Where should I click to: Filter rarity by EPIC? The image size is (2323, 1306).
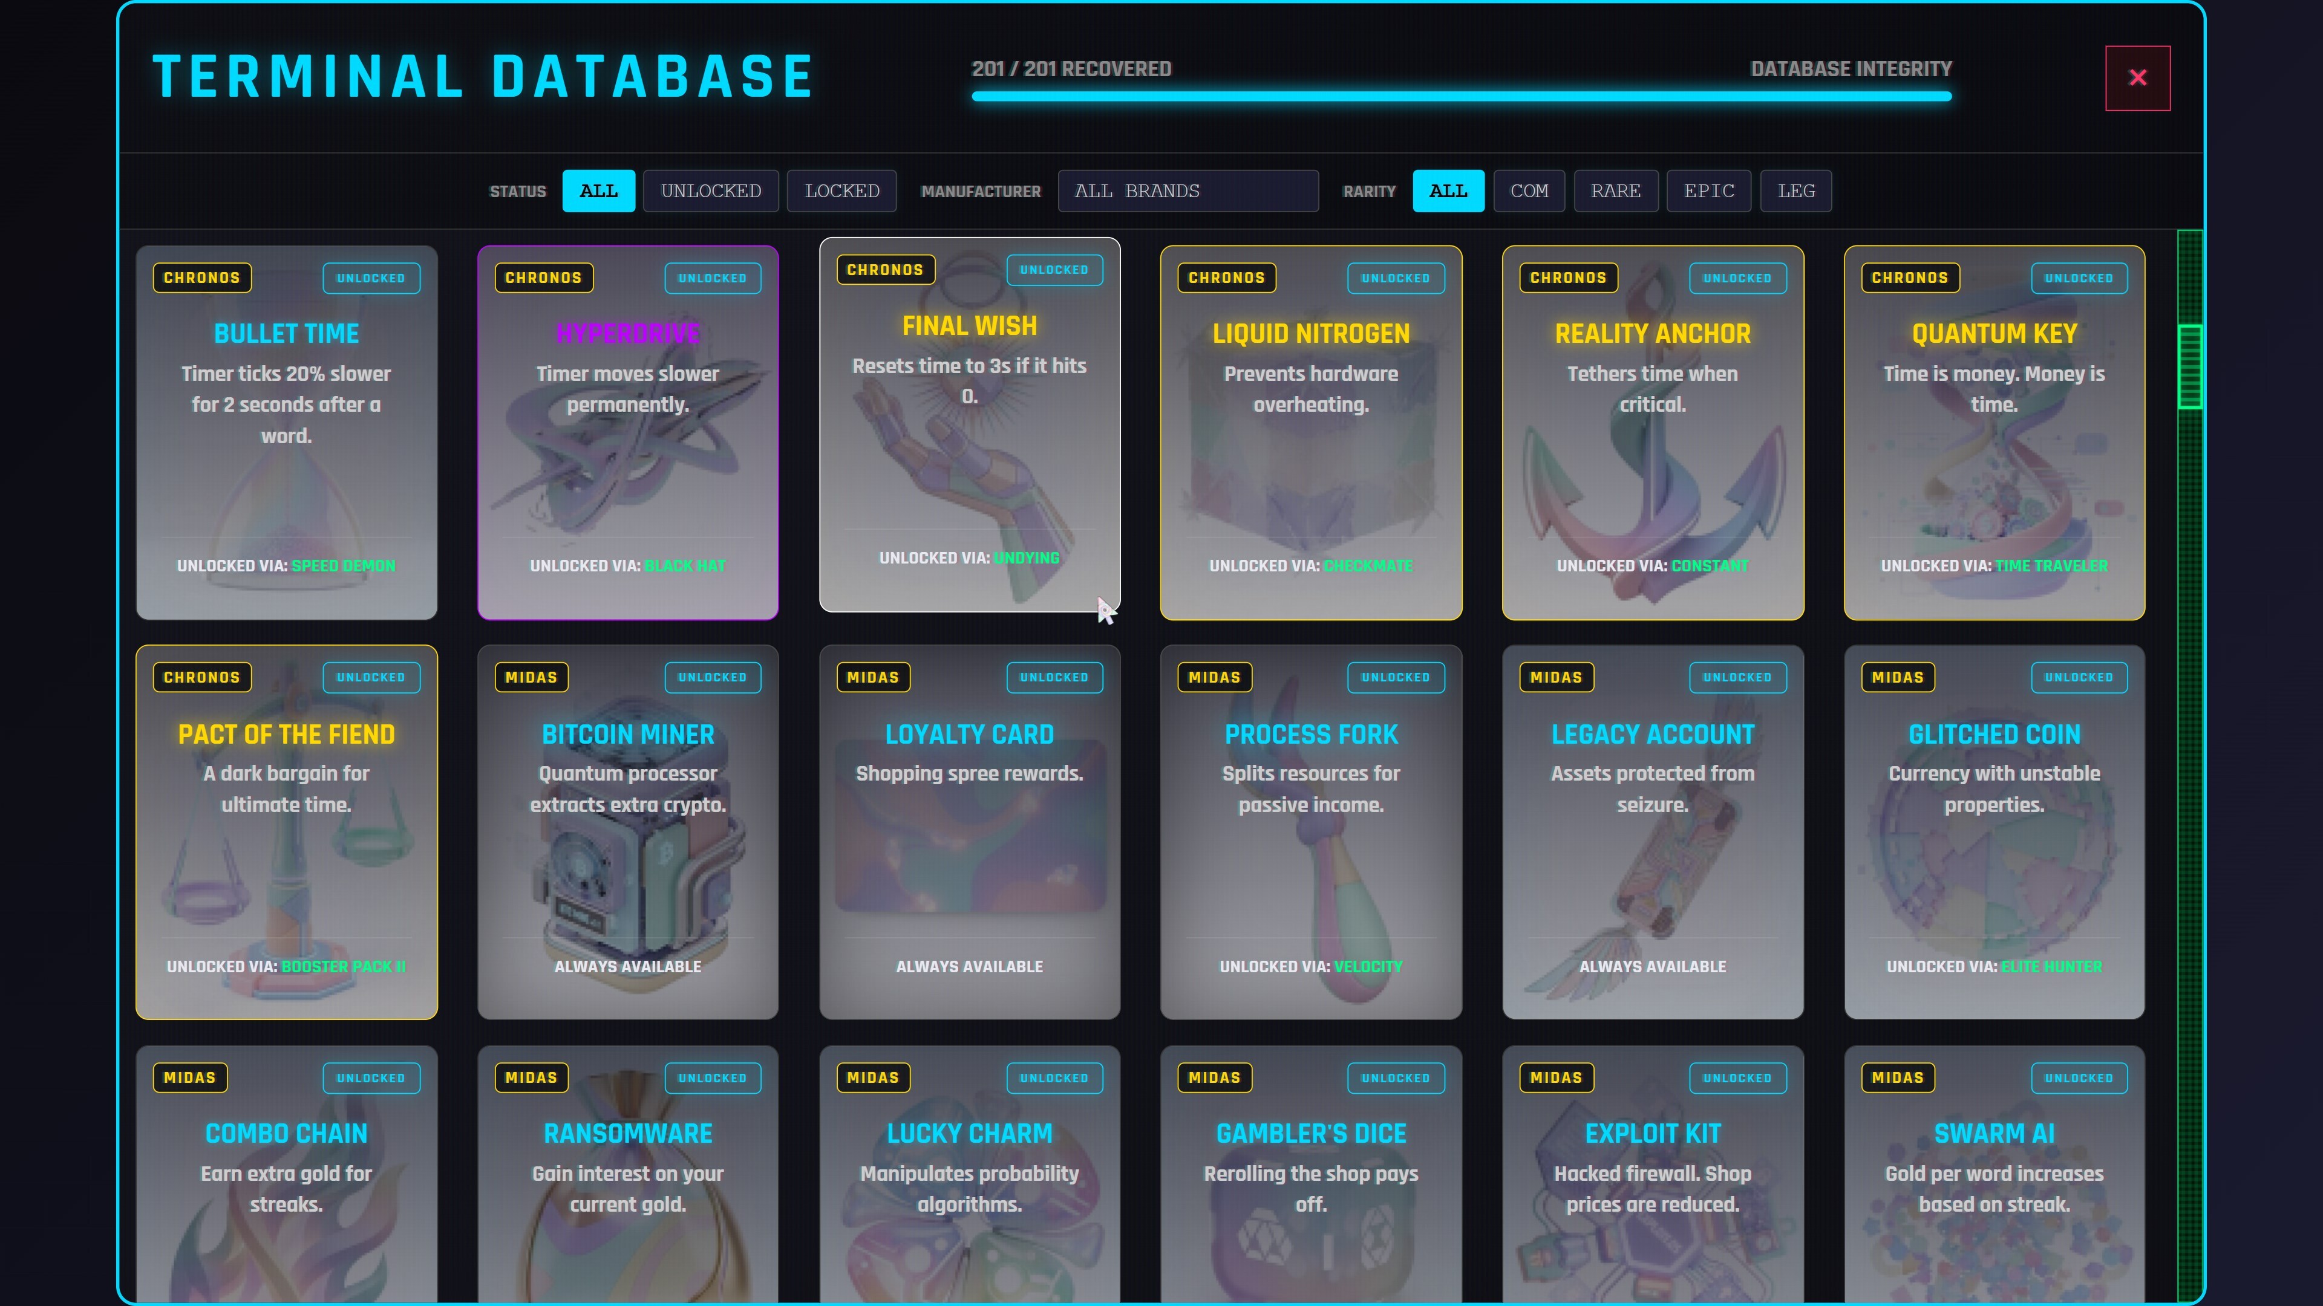pyautogui.click(x=1709, y=191)
